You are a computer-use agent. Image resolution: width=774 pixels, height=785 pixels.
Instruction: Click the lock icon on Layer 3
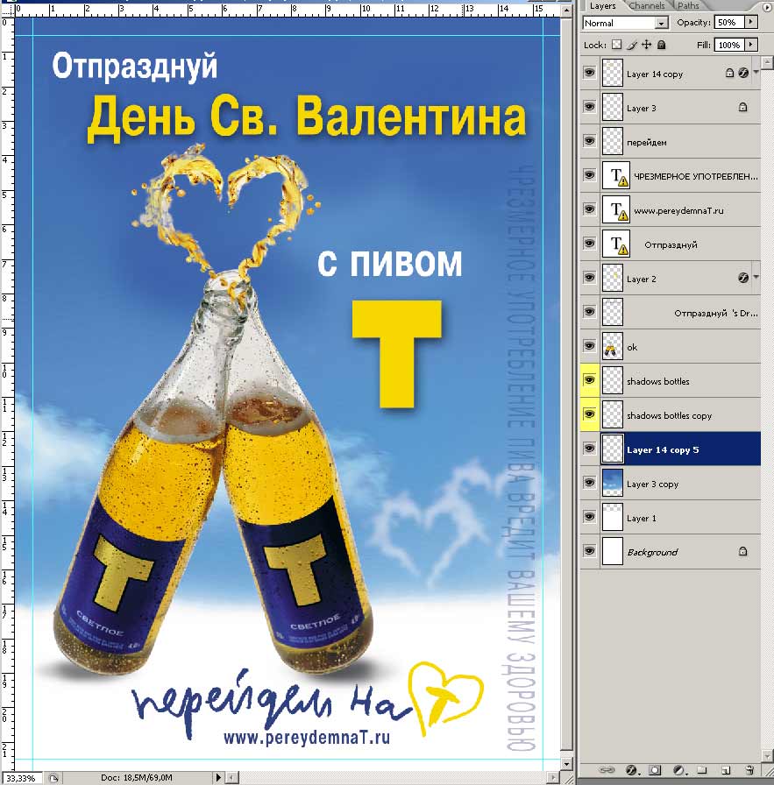point(743,107)
